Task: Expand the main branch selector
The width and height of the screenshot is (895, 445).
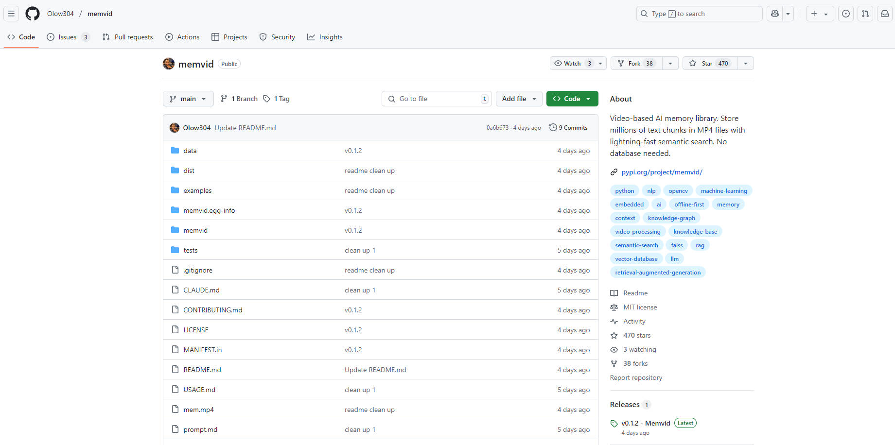Action: tap(188, 99)
